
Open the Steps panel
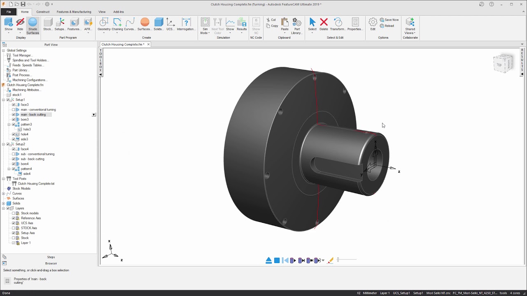pos(51,257)
